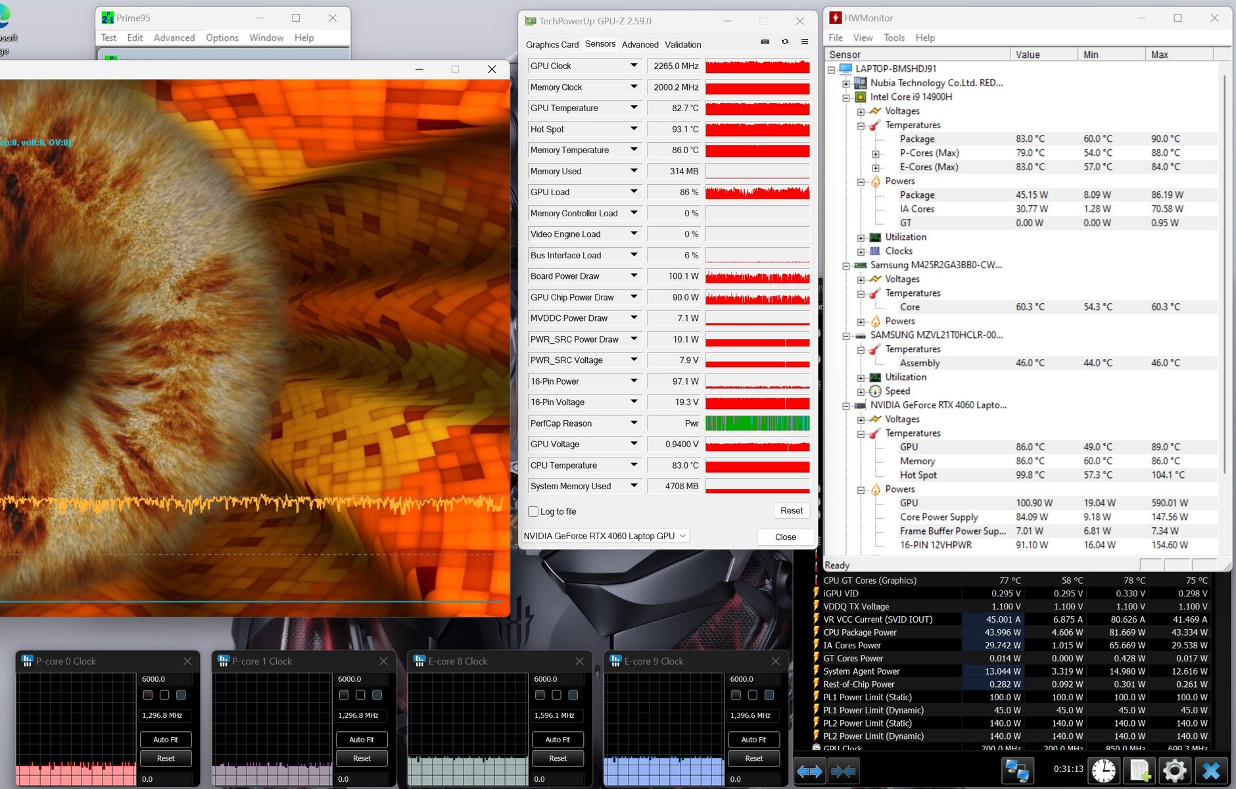Image resolution: width=1236 pixels, height=789 pixels.
Task: Click the HWMonitor Value column header
Action: click(x=1043, y=55)
